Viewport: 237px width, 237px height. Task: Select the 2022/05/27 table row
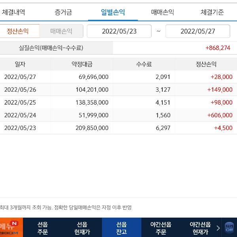coord(118,77)
